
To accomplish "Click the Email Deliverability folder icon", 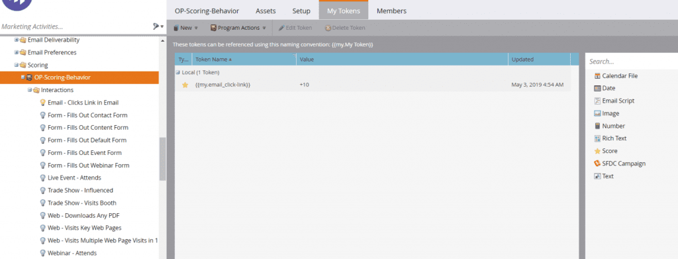I will pos(23,40).
